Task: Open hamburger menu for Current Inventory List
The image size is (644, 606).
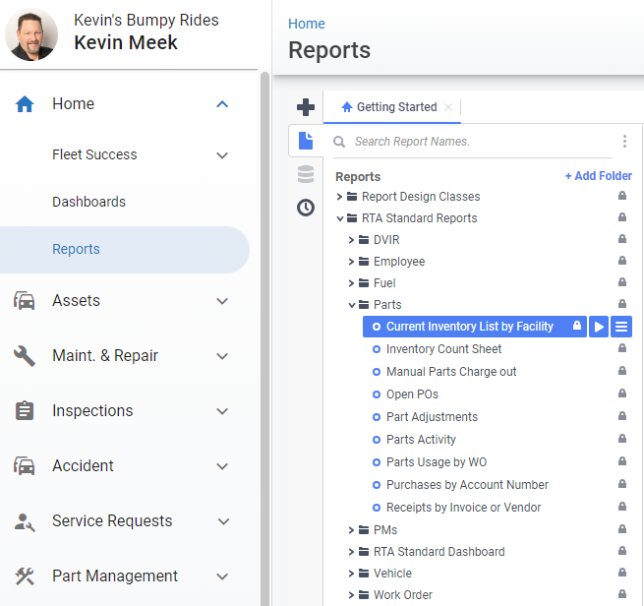Action: pyautogui.click(x=620, y=327)
